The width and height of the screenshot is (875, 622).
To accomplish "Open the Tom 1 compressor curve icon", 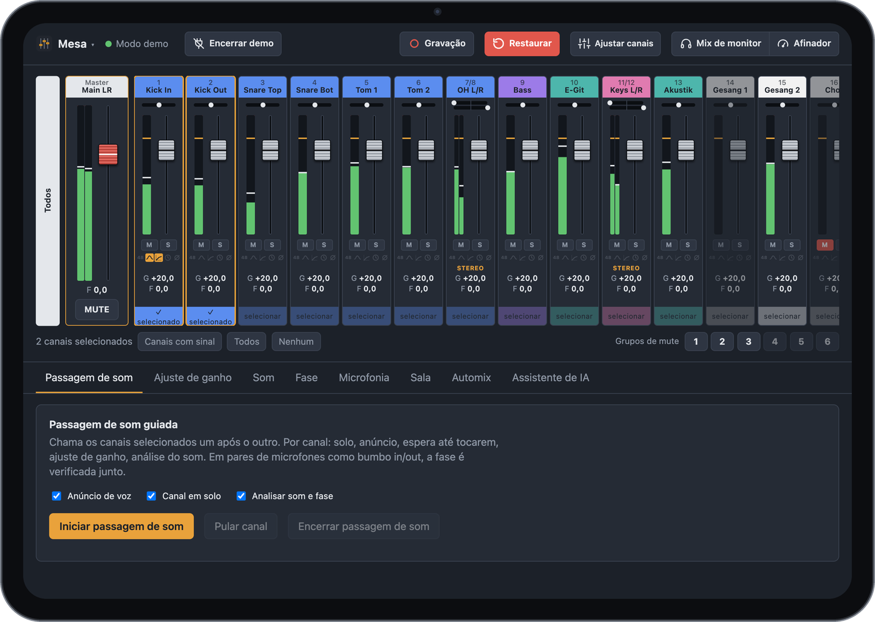I will click(x=366, y=258).
